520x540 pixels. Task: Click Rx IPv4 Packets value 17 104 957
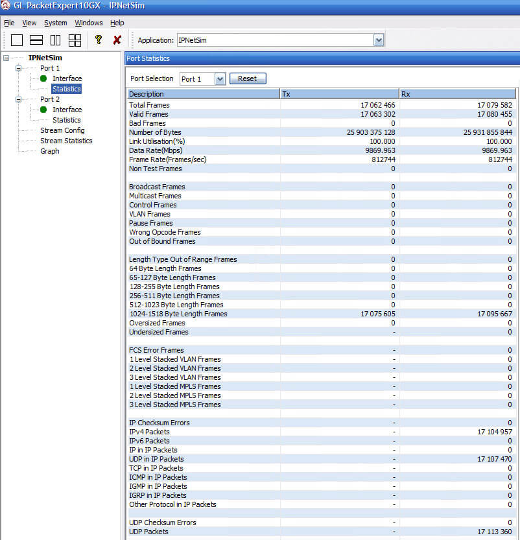495,432
